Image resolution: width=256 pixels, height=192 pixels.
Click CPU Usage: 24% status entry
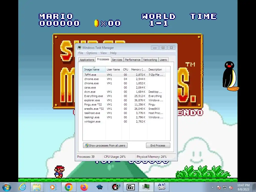(x=115, y=156)
